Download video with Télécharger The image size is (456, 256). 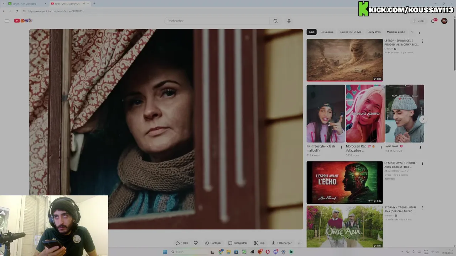(x=281, y=243)
